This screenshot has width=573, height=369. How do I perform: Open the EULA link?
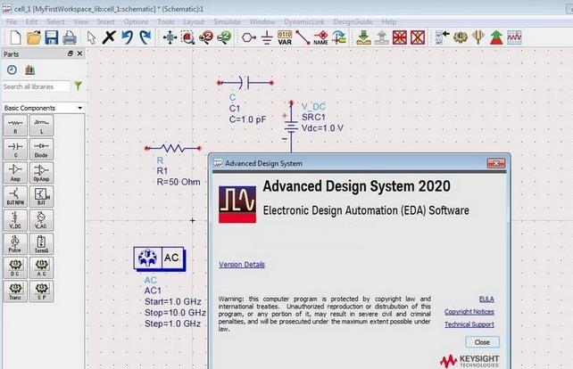click(486, 299)
